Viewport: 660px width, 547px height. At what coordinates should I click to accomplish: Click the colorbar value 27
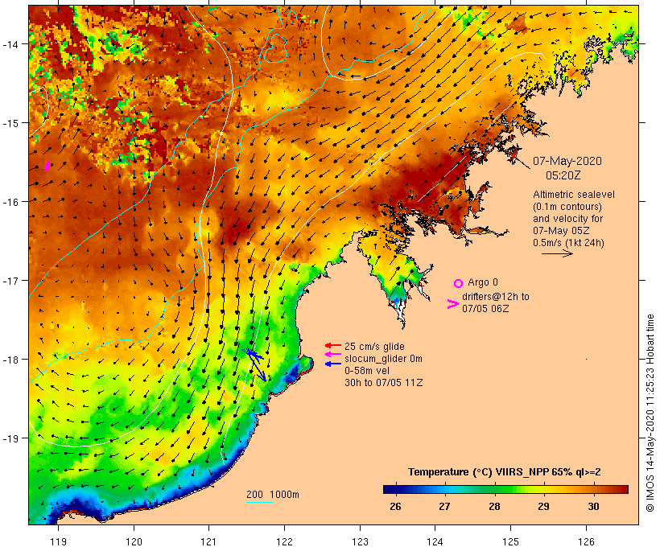(444, 506)
